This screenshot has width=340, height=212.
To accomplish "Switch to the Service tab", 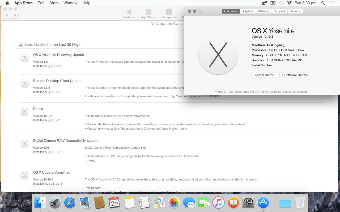I will pos(295,11).
